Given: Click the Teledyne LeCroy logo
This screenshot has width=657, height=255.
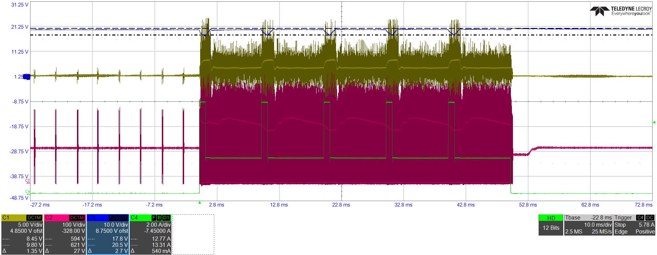Looking at the screenshot, I should coord(621,11).
